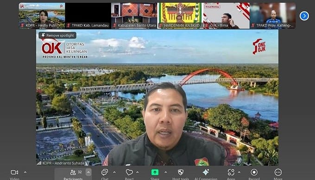Start recording with the Record button
Image resolution: width=315 pixels, height=180 pixels.
(254, 172)
